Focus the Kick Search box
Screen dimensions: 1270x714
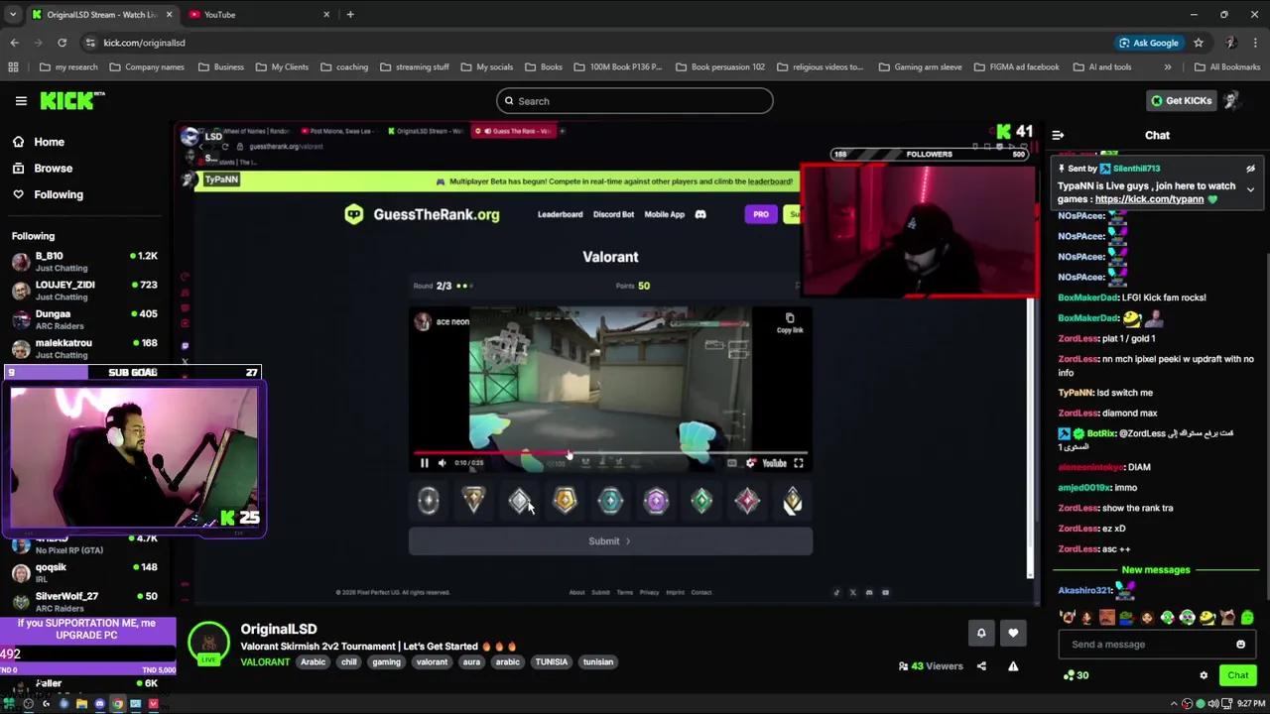coord(634,101)
